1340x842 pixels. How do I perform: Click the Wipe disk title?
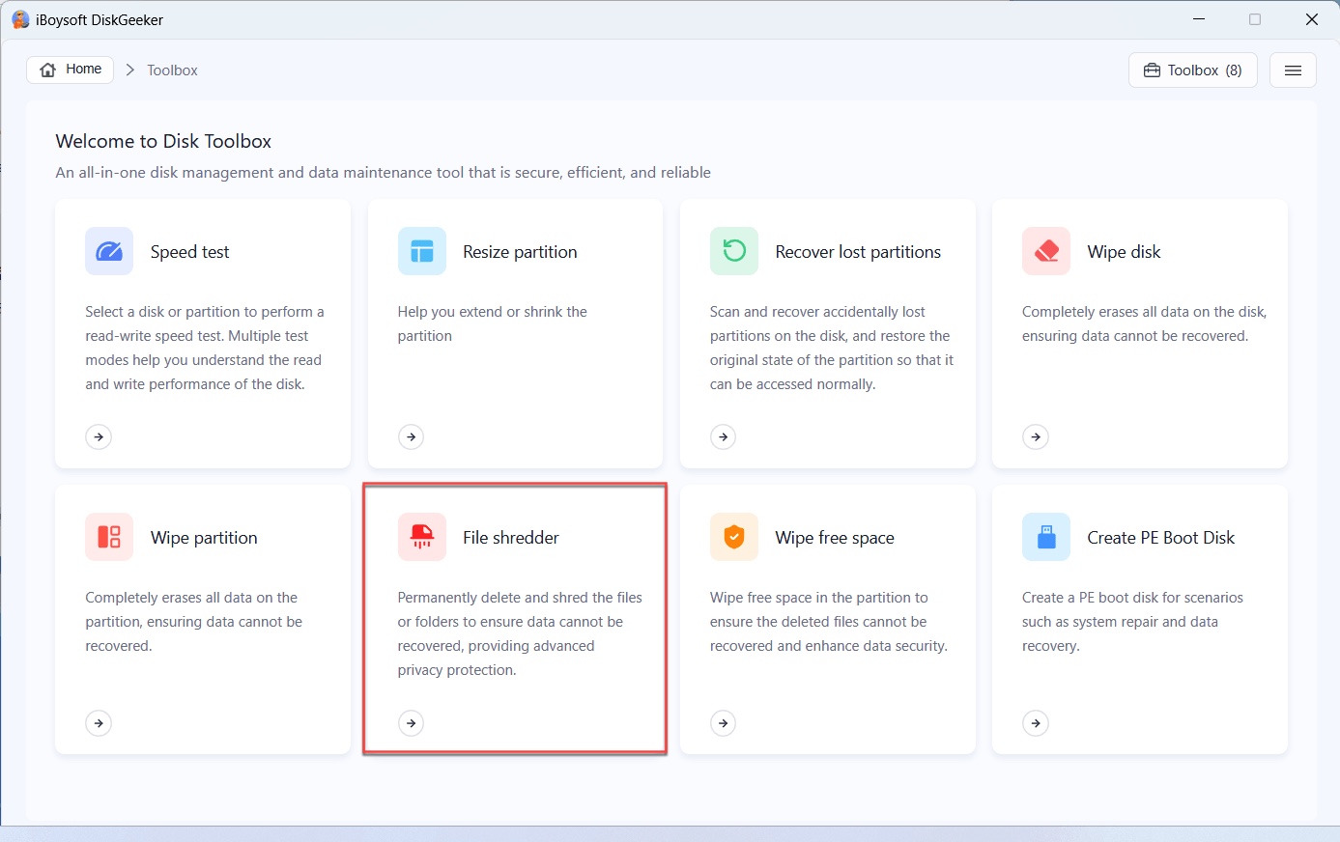[1125, 252]
